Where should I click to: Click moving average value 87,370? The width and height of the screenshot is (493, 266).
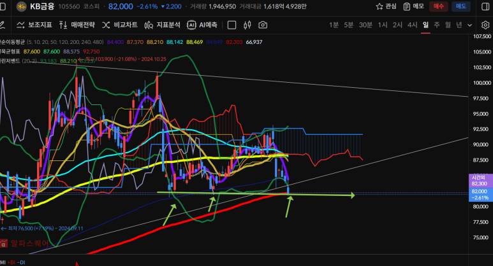click(x=135, y=42)
